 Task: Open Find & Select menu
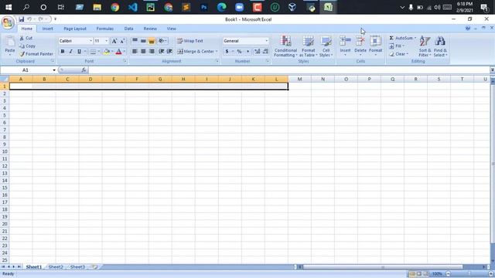point(440,46)
